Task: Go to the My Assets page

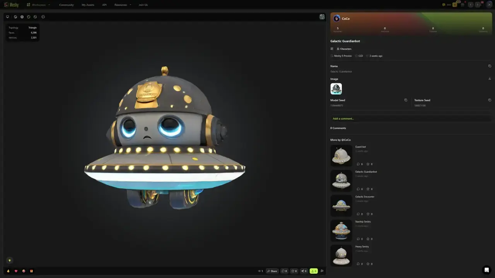Action: point(87,5)
